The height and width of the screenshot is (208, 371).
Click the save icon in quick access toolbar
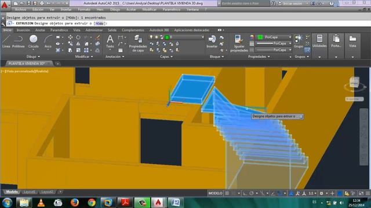coord(28,3)
